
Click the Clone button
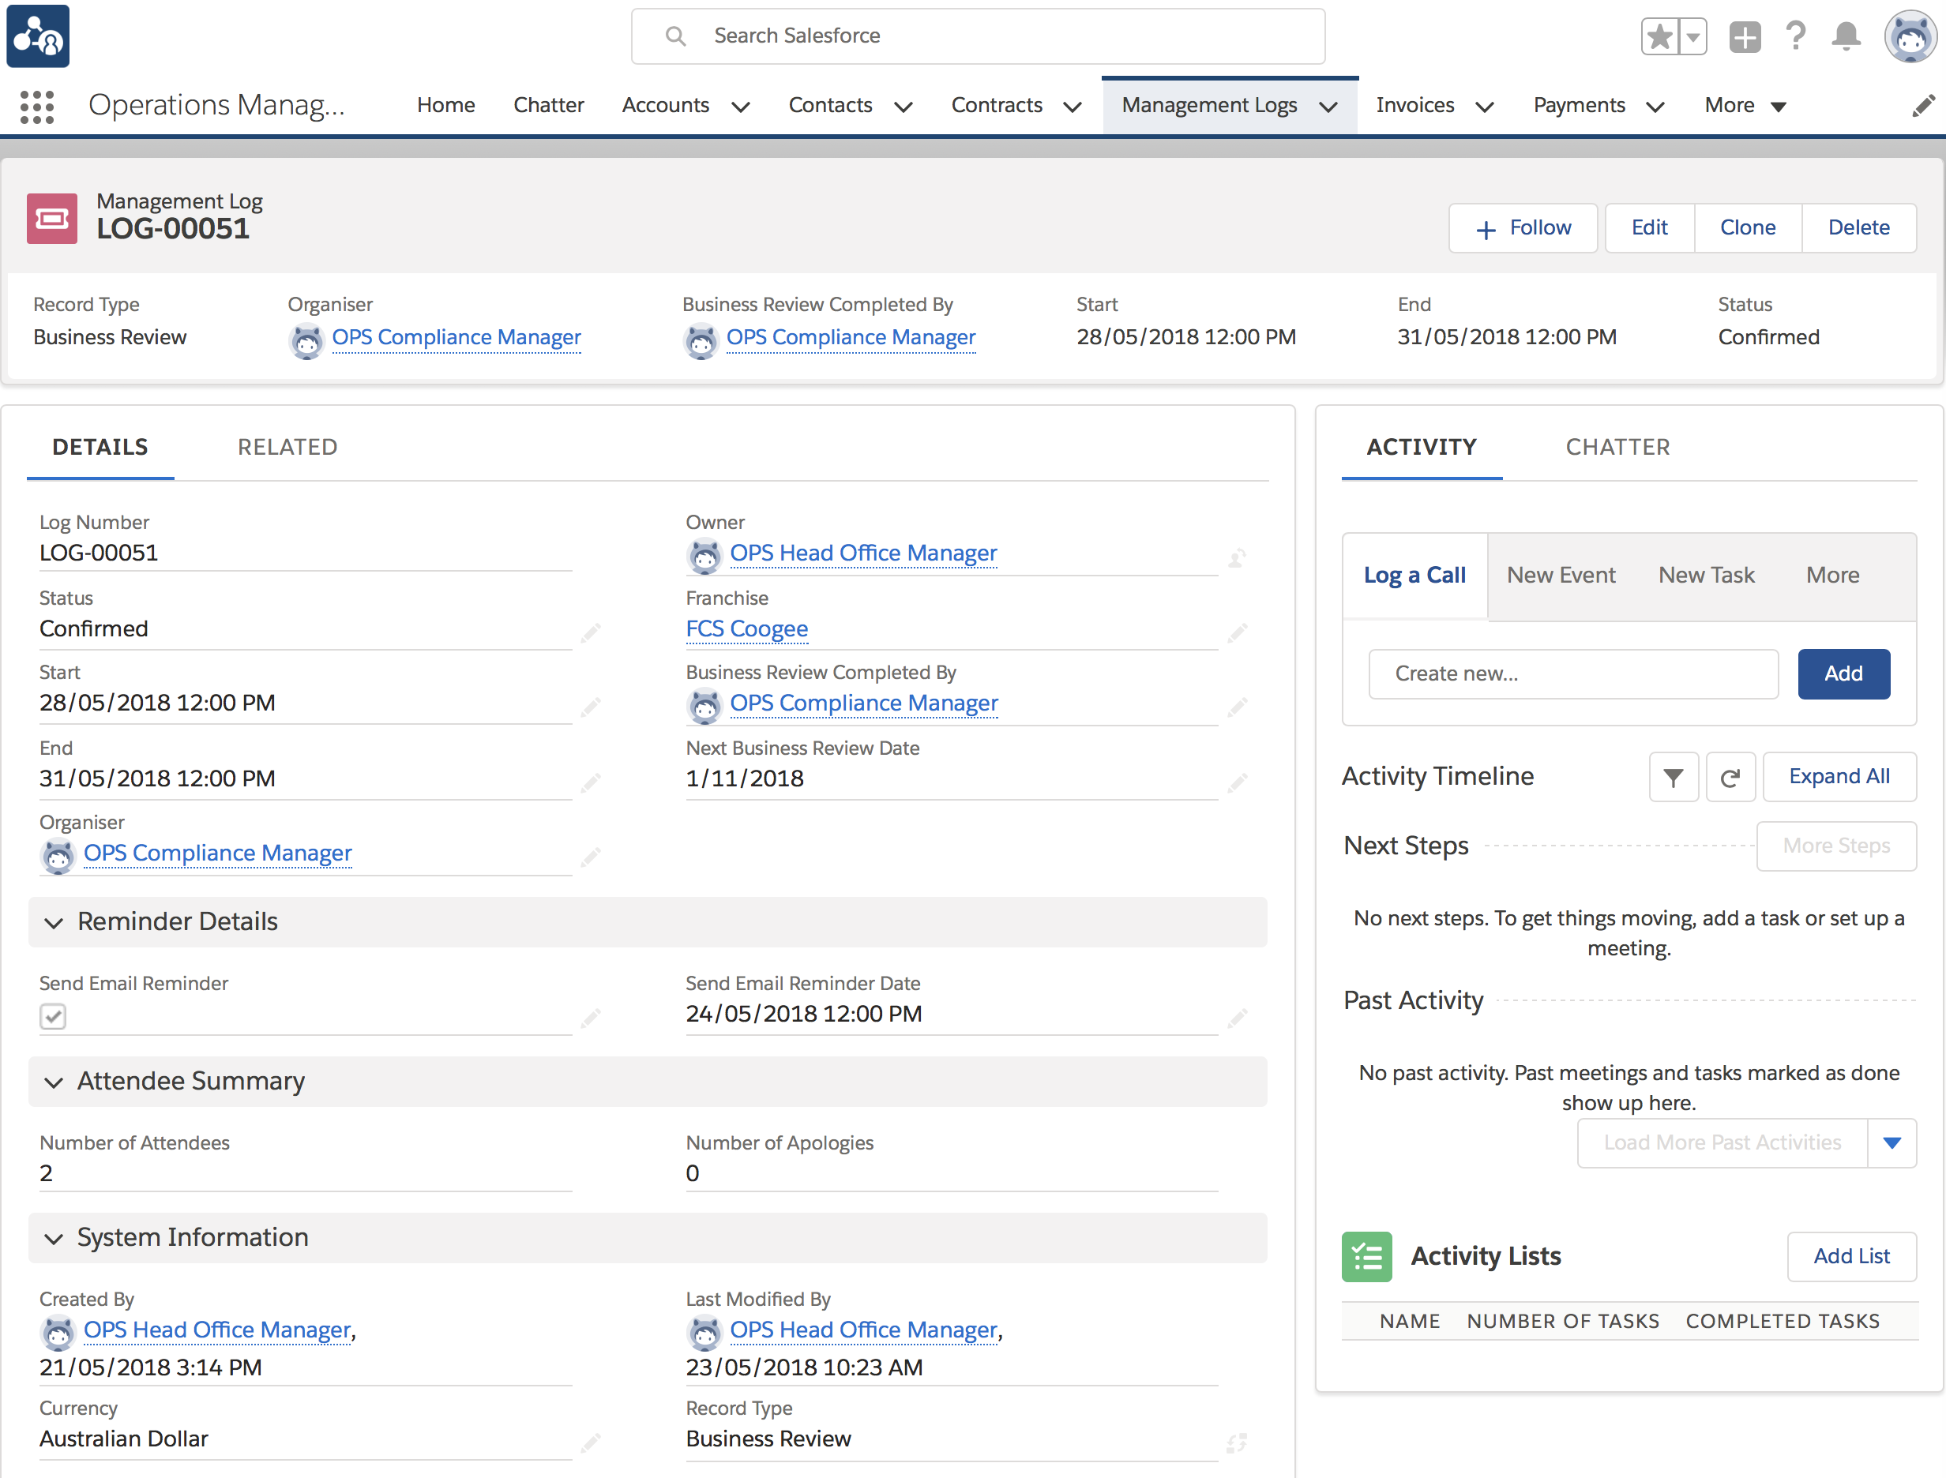[1748, 228]
